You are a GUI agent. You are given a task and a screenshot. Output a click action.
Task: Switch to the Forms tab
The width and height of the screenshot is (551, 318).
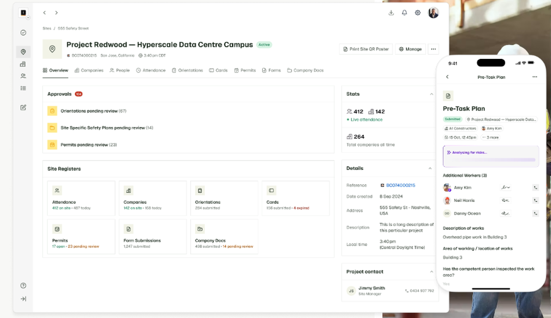(x=271, y=70)
